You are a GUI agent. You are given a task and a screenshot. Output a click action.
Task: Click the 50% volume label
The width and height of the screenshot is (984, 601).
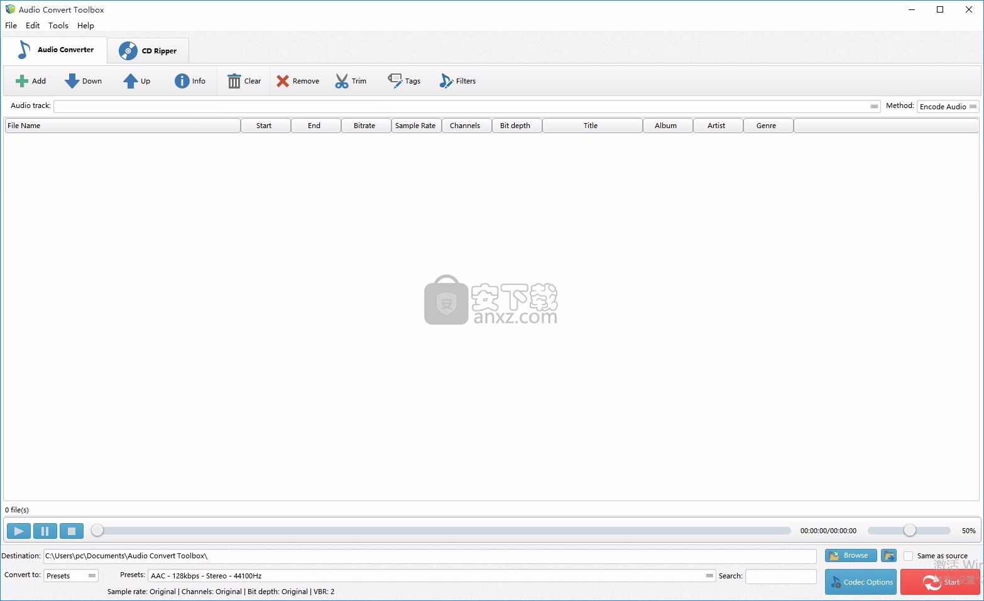(x=968, y=531)
